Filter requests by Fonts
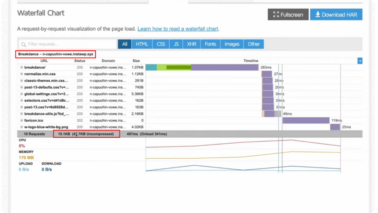This screenshot has height=213, width=378. [x=210, y=44]
